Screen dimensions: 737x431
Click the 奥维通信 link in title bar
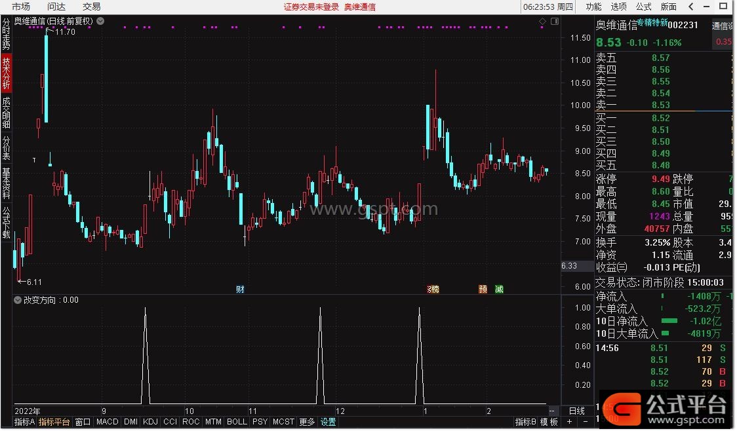359,7
